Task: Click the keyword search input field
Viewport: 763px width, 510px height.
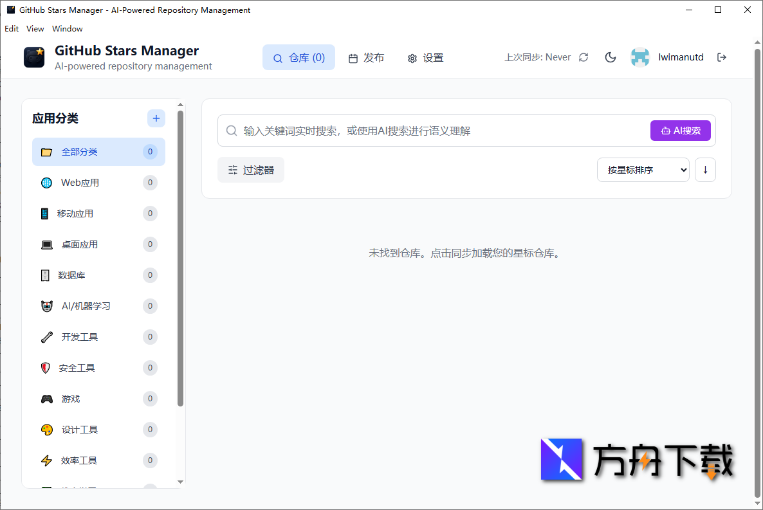Action: coord(418,130)
